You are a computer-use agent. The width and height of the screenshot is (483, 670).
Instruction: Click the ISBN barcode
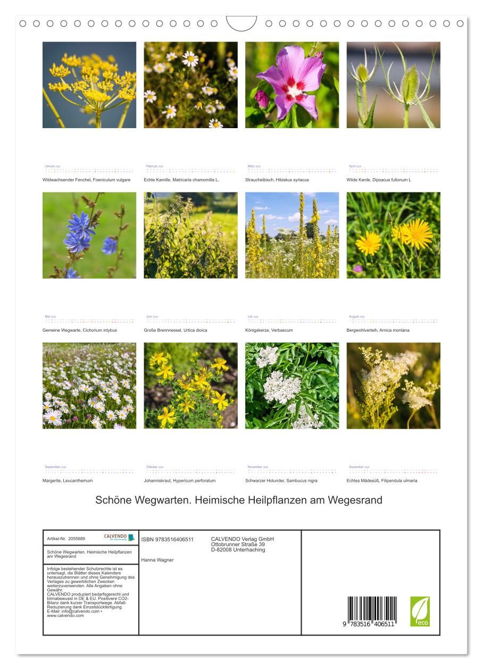click(x=372, y=611)
